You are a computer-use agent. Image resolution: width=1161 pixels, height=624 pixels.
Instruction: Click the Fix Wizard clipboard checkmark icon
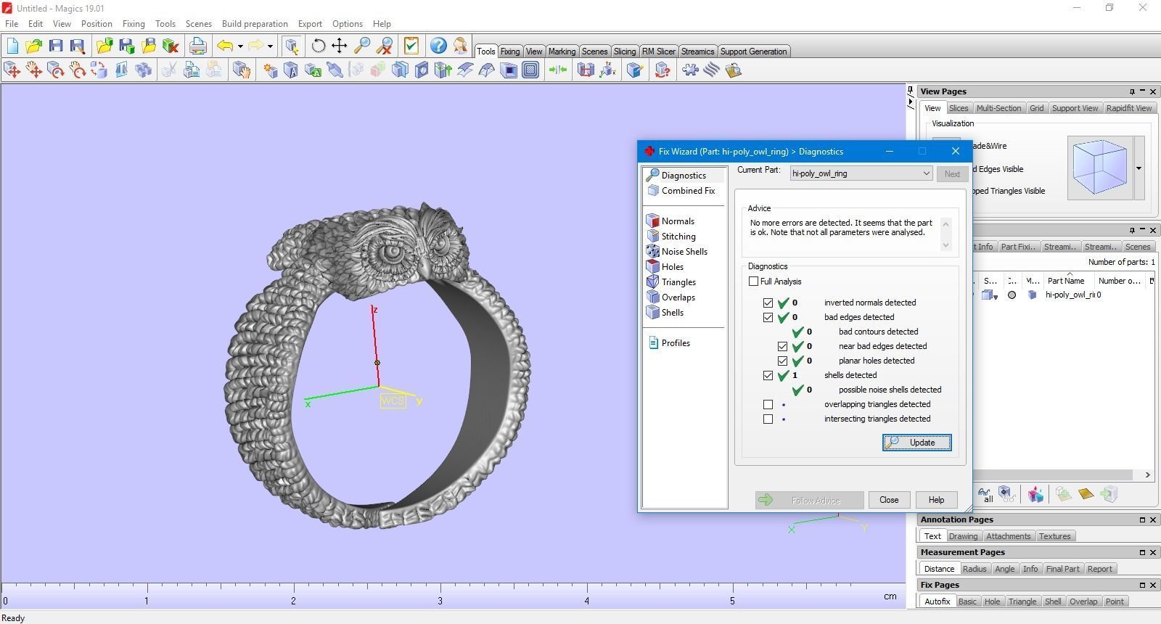[411, 46]
